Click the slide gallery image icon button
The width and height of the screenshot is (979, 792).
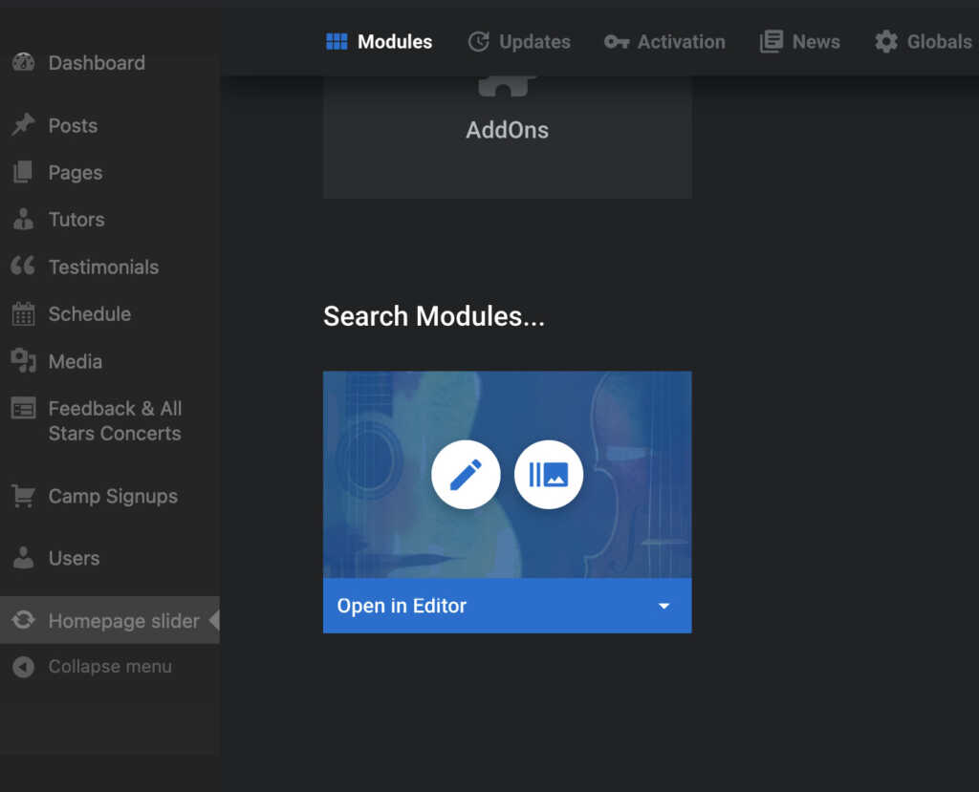(x=549, y=474)
